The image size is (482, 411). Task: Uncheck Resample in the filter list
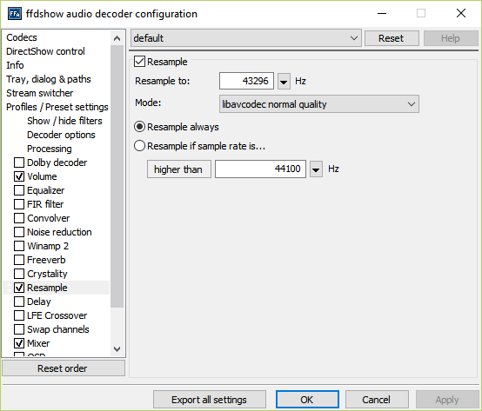click(19, 288)
